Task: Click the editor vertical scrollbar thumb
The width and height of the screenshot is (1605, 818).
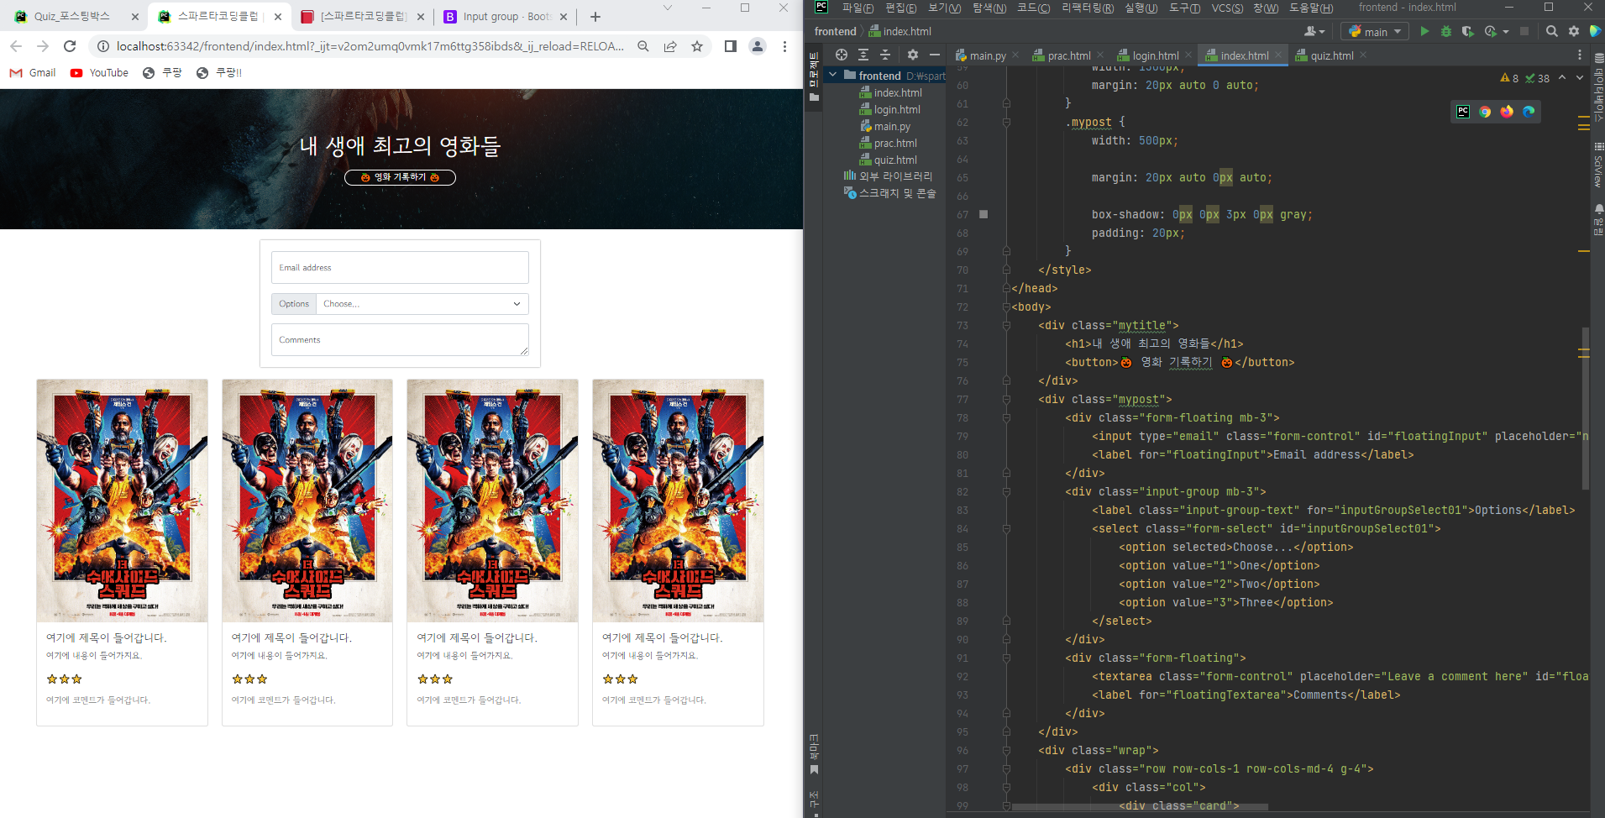Action: tap(1586, 407)
